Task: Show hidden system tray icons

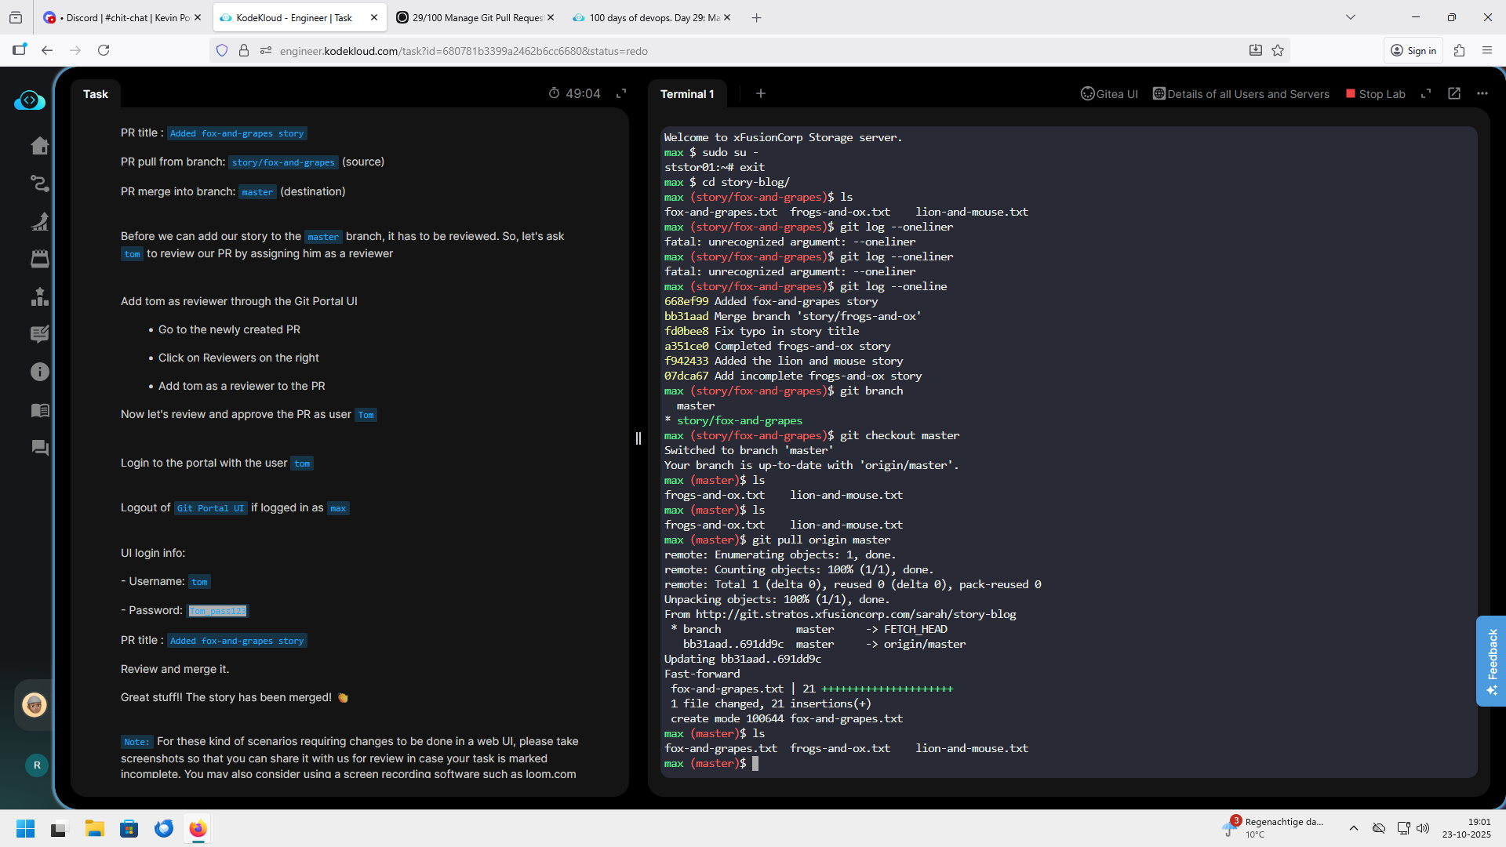Action: pyautogui.click(x=1353, y=827)
